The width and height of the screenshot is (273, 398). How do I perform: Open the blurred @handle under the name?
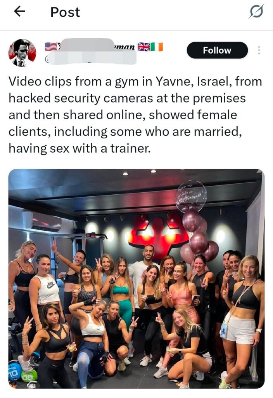(91, 58)
